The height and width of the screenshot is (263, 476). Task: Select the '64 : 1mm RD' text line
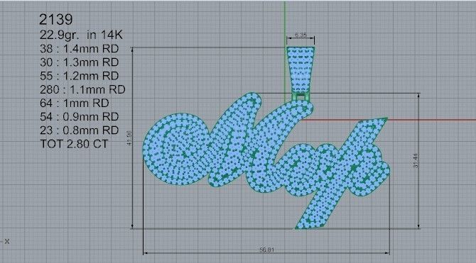(x=74, y=103)
